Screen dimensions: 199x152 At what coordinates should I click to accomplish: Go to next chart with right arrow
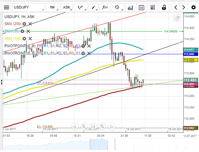[x=184, y=7]
